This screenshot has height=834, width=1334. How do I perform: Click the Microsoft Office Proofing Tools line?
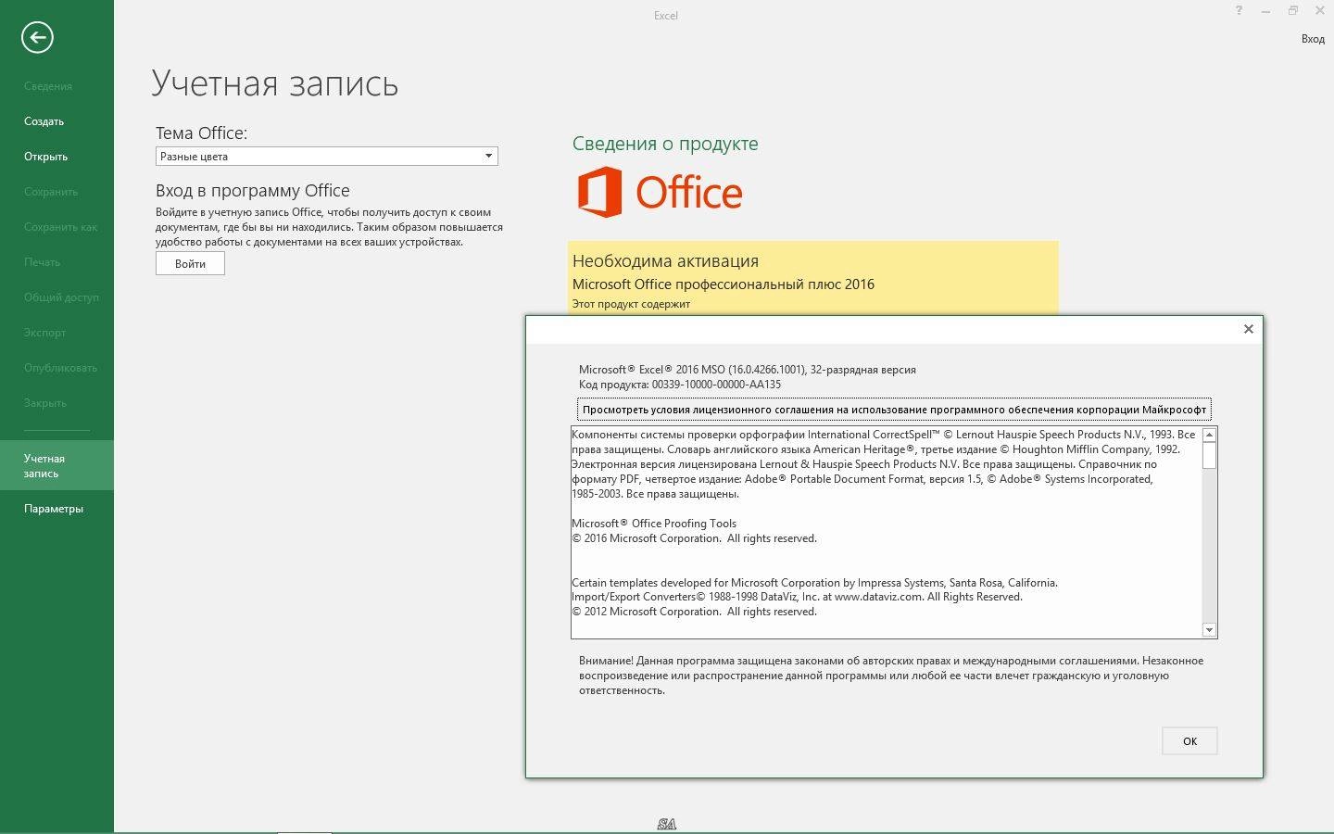654,524
